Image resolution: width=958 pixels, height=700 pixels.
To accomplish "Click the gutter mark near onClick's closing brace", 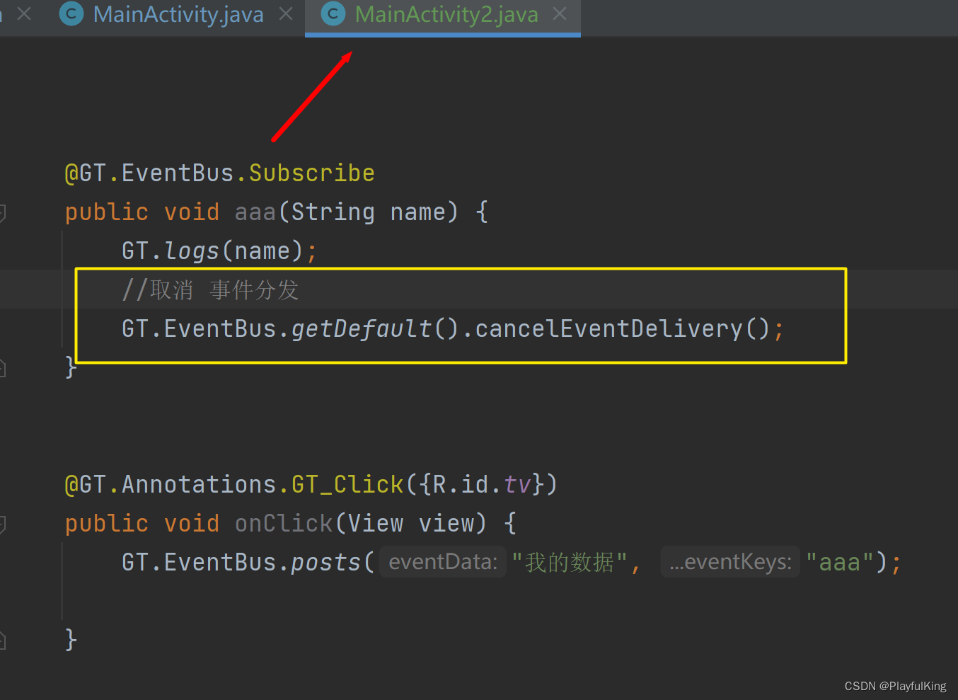I will pyautogui.click(x=3, y=639).
